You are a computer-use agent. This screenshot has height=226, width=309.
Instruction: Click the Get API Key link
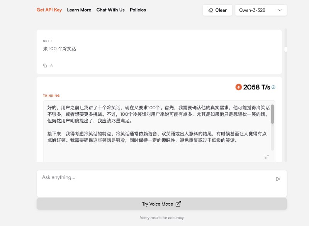coord(49,10)
